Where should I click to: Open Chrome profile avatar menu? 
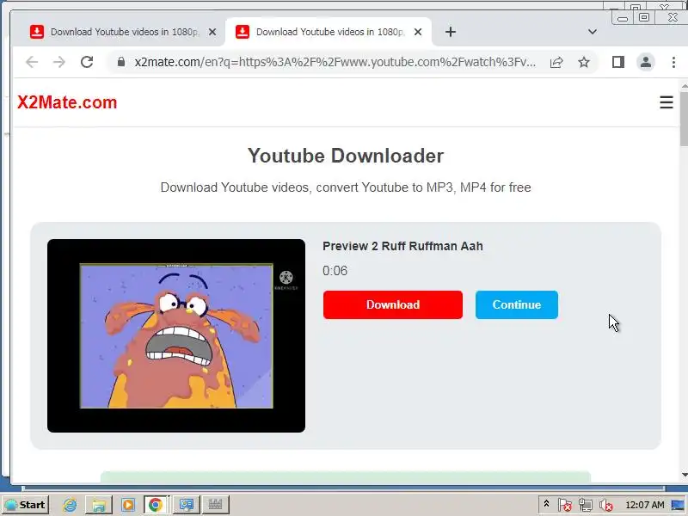[x=646, y=62]
